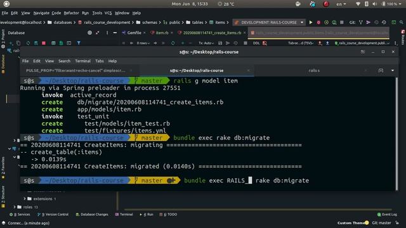Open the search everywhere magnifier icon
Screen dimensions: 406x228
(x=401, y=23)
